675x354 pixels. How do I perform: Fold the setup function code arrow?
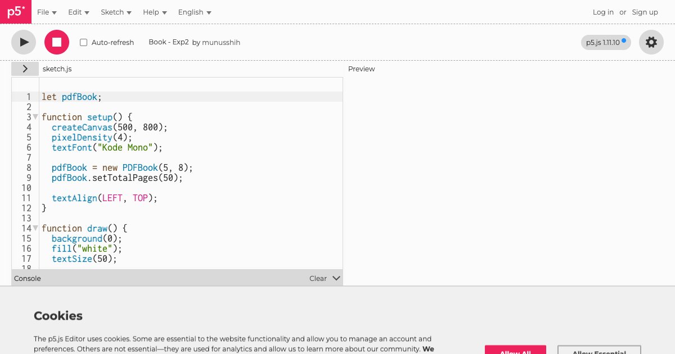click(x=35, y=117)
